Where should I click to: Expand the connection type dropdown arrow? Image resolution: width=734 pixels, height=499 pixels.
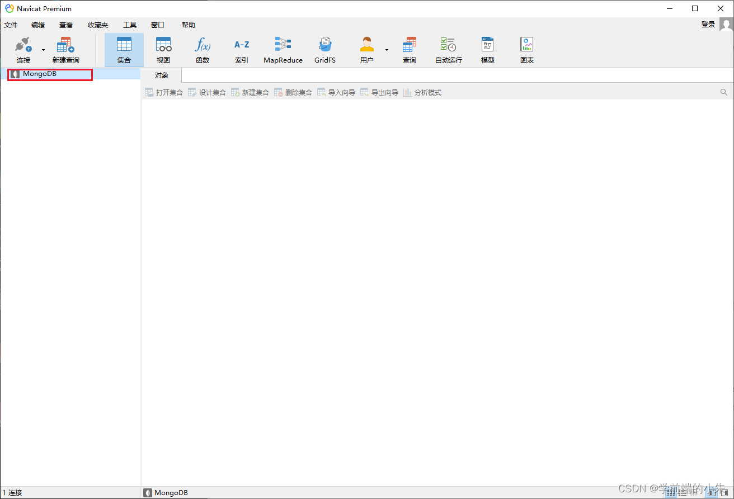(x=43, y=50)
